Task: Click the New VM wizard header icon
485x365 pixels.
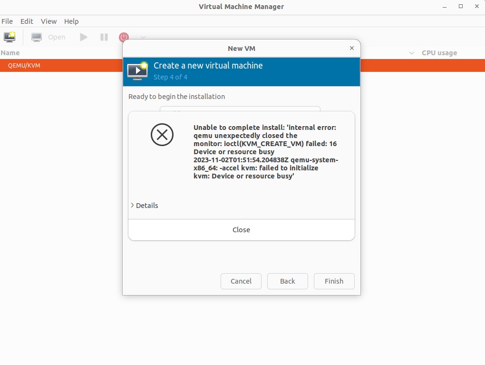Action: coord(137,71)
